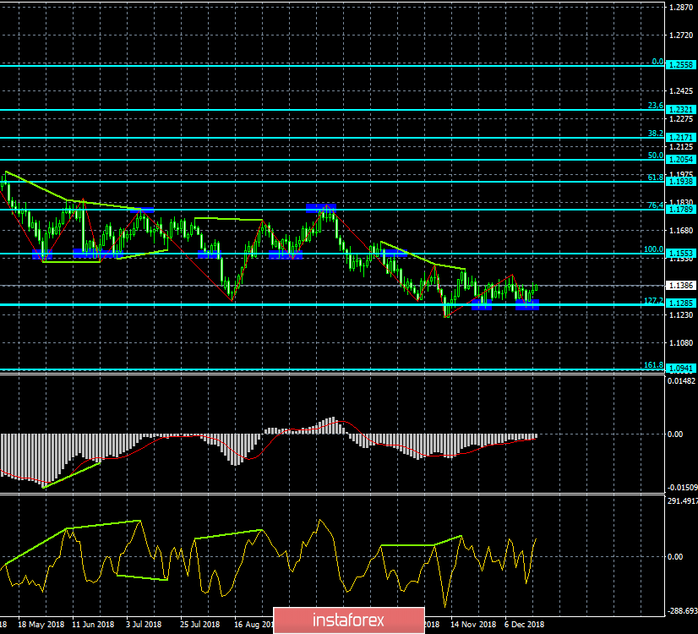Click the 1.1938 Fibonacci price label
Image resolution: width=698 pixels, height=634 pixels.
(680, 181)
